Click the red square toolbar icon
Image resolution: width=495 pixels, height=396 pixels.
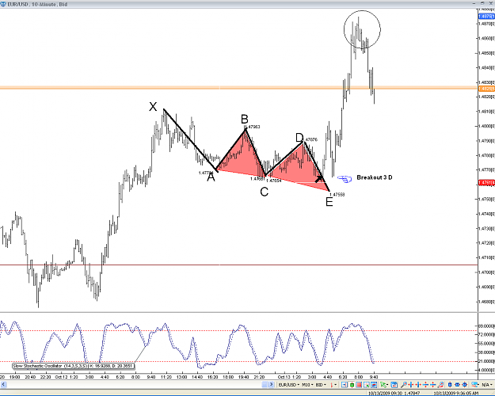pyautogui.click(x=359, y=385)
